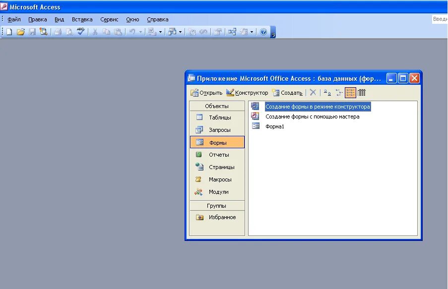This screenshot has width=448, height=289.
Task: Open the Избранное group
Action: (x=217, y=217)
